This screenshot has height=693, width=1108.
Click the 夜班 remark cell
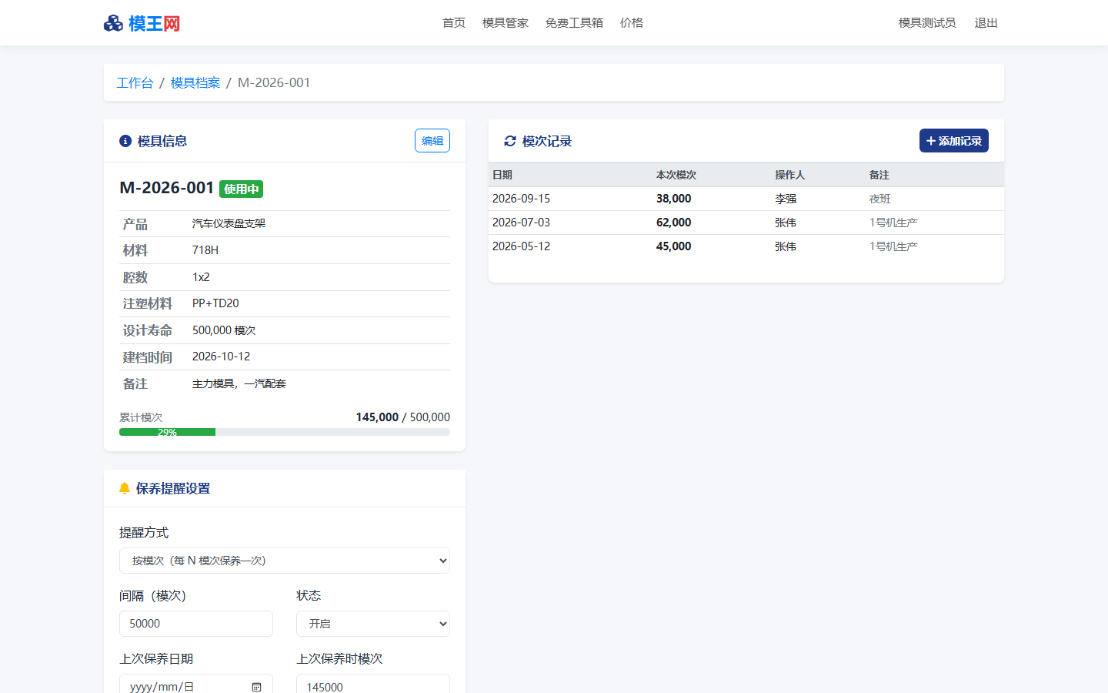pyautogui.click(x=880, y=199)
